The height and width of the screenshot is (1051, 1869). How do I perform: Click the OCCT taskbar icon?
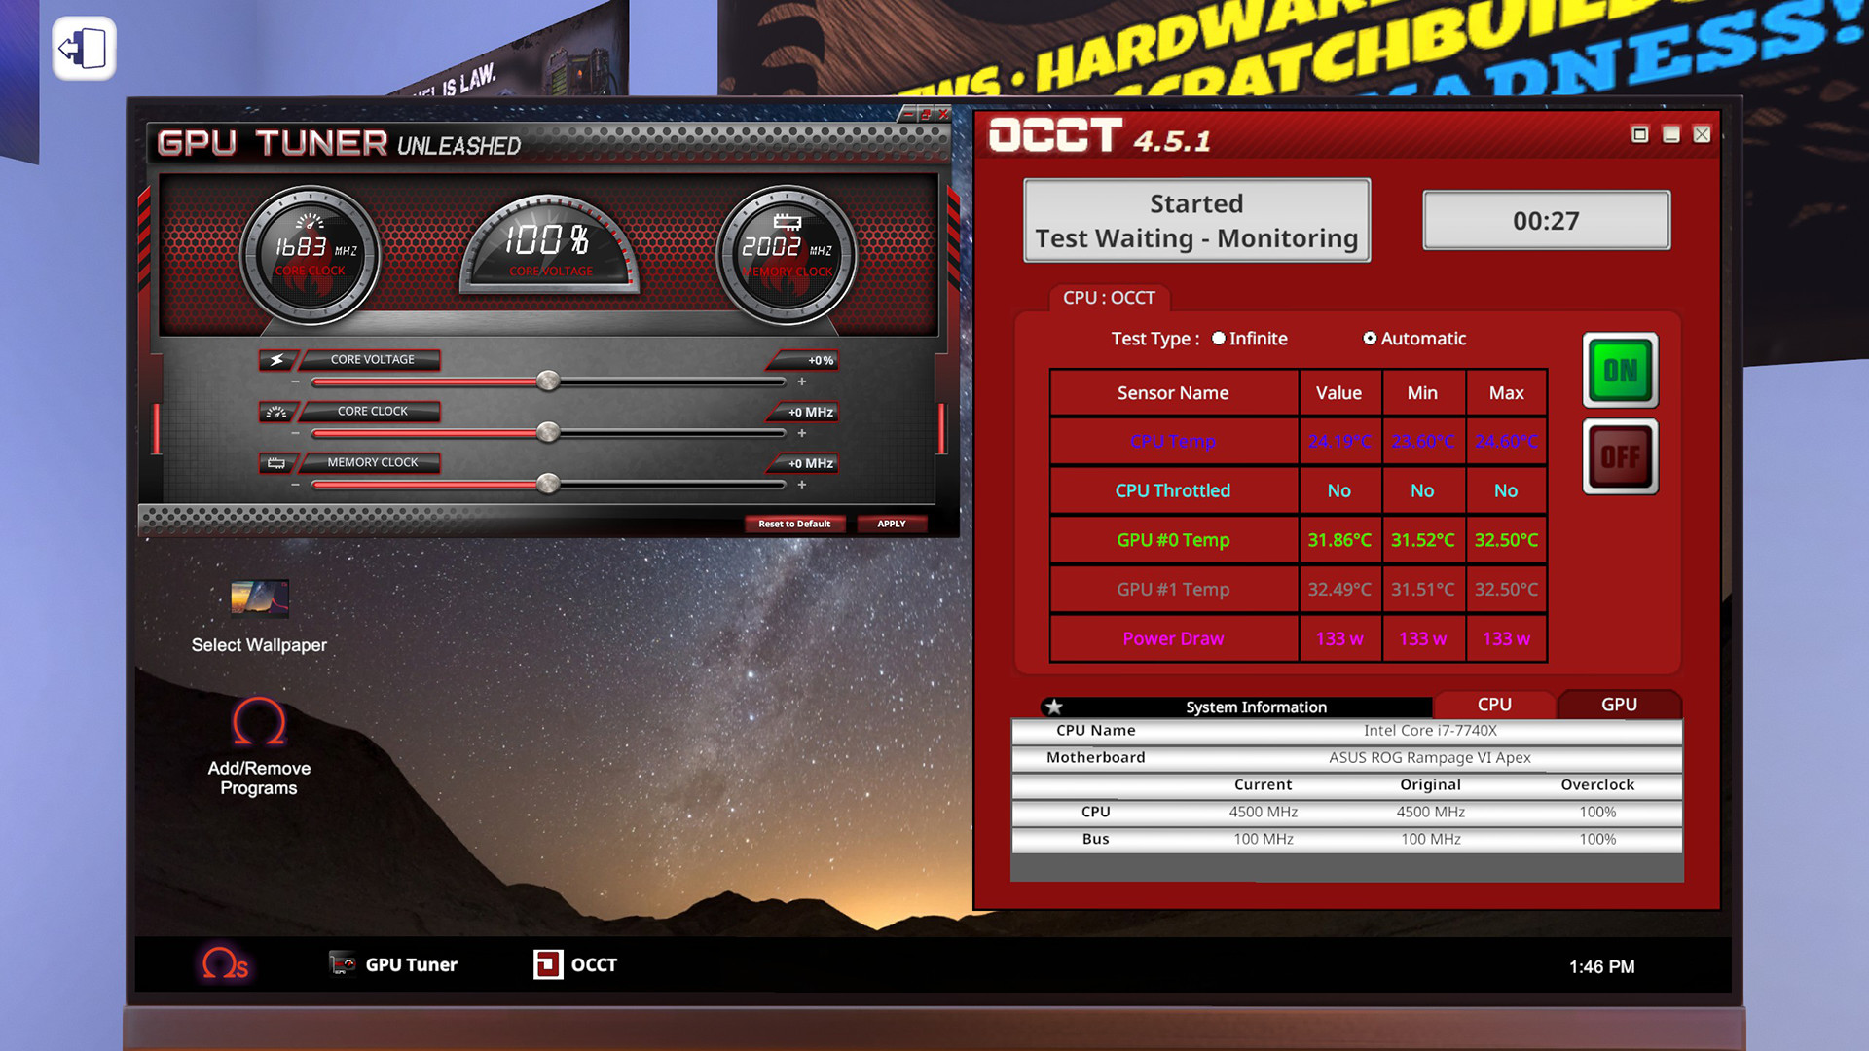(575, 963)
